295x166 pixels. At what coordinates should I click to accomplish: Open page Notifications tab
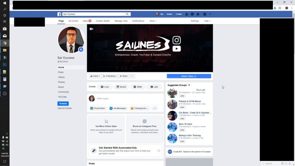(138, 21)
